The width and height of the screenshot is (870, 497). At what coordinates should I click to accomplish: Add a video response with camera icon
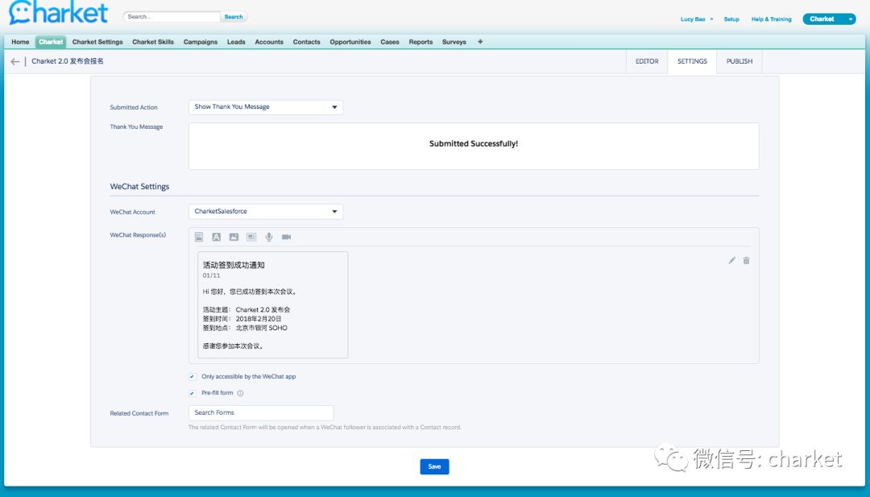click(286, 237)
